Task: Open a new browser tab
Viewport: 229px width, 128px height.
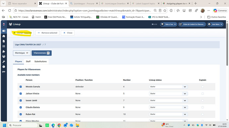Action: tap(195, 3)
